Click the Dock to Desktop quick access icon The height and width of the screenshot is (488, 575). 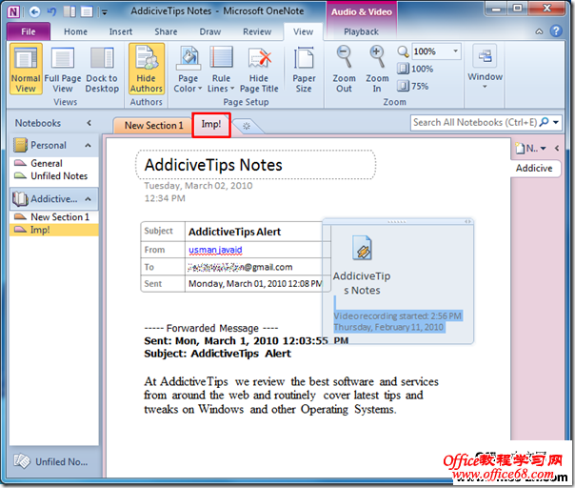click(x=69, y=12)
